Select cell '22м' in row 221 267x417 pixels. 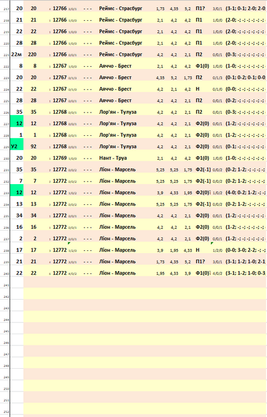pyautogui.click(x=17, y=54)
